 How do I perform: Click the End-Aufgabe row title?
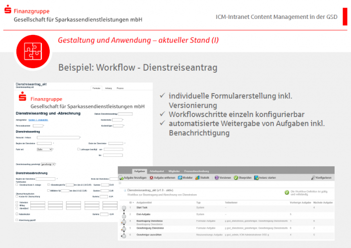(143, 214)
